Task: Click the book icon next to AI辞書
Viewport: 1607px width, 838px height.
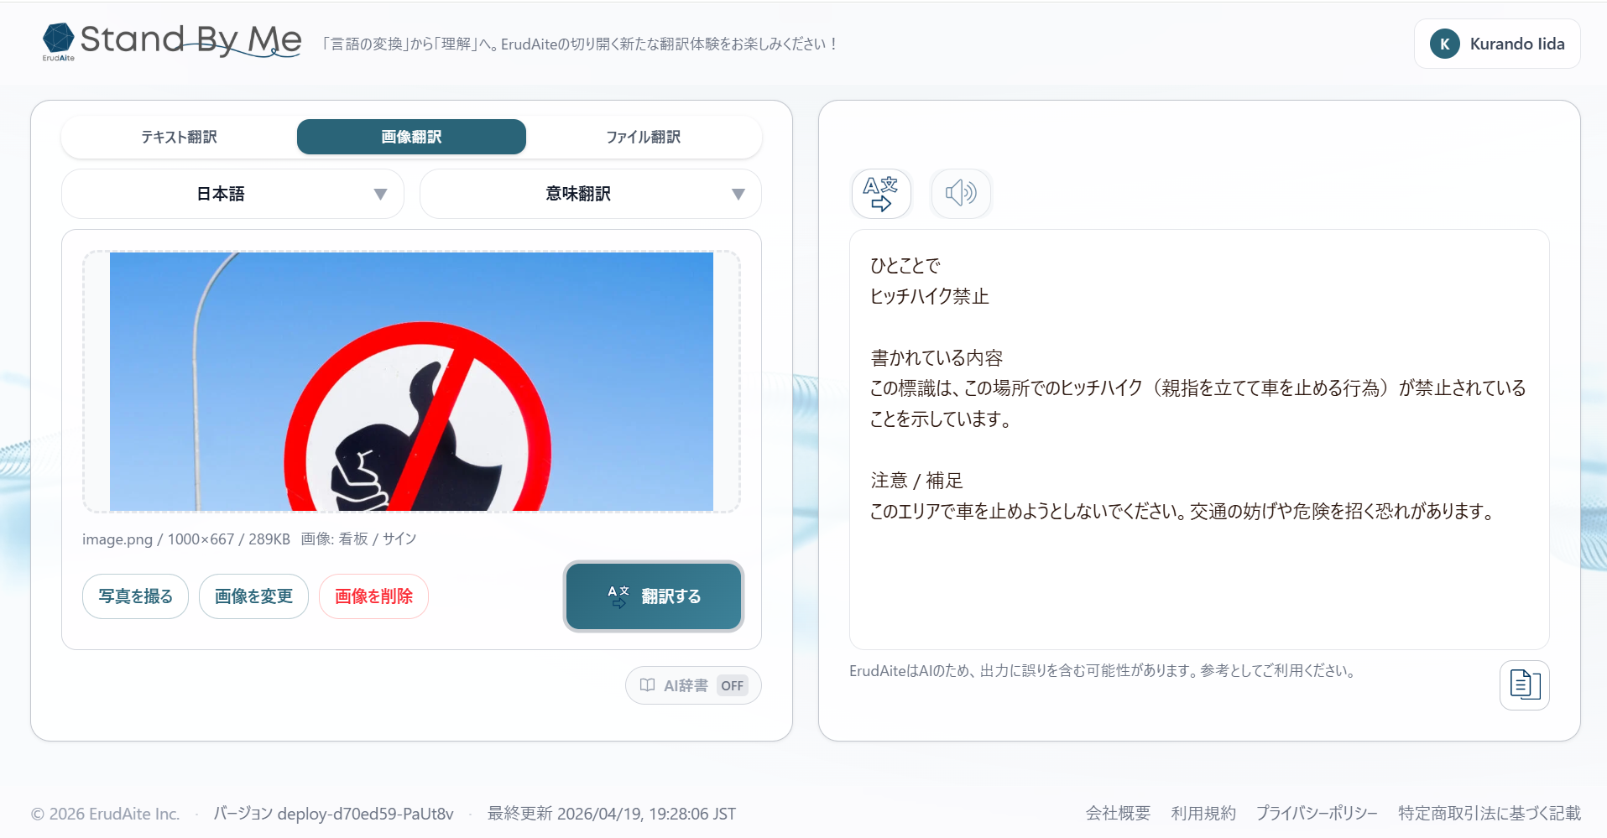Action: click(x=647, y=685)
